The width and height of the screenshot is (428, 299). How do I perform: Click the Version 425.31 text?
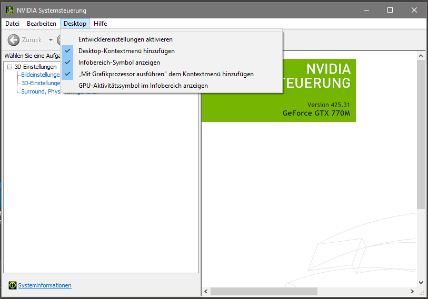[x=329, y=105]
